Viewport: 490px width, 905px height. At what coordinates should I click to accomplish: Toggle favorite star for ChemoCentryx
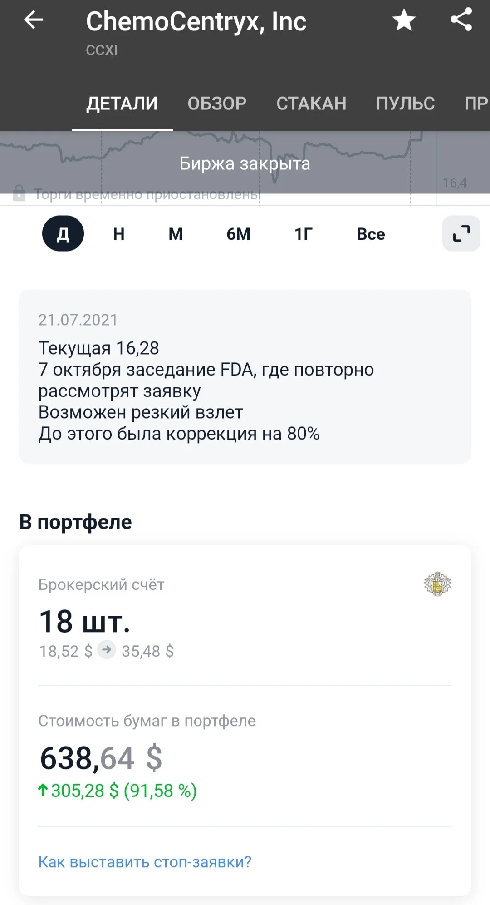(x=404, y=20)
